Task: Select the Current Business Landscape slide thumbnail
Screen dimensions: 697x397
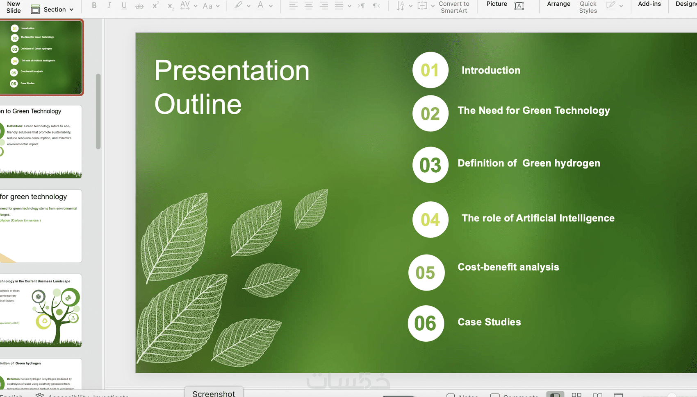Action: point(41,310)
